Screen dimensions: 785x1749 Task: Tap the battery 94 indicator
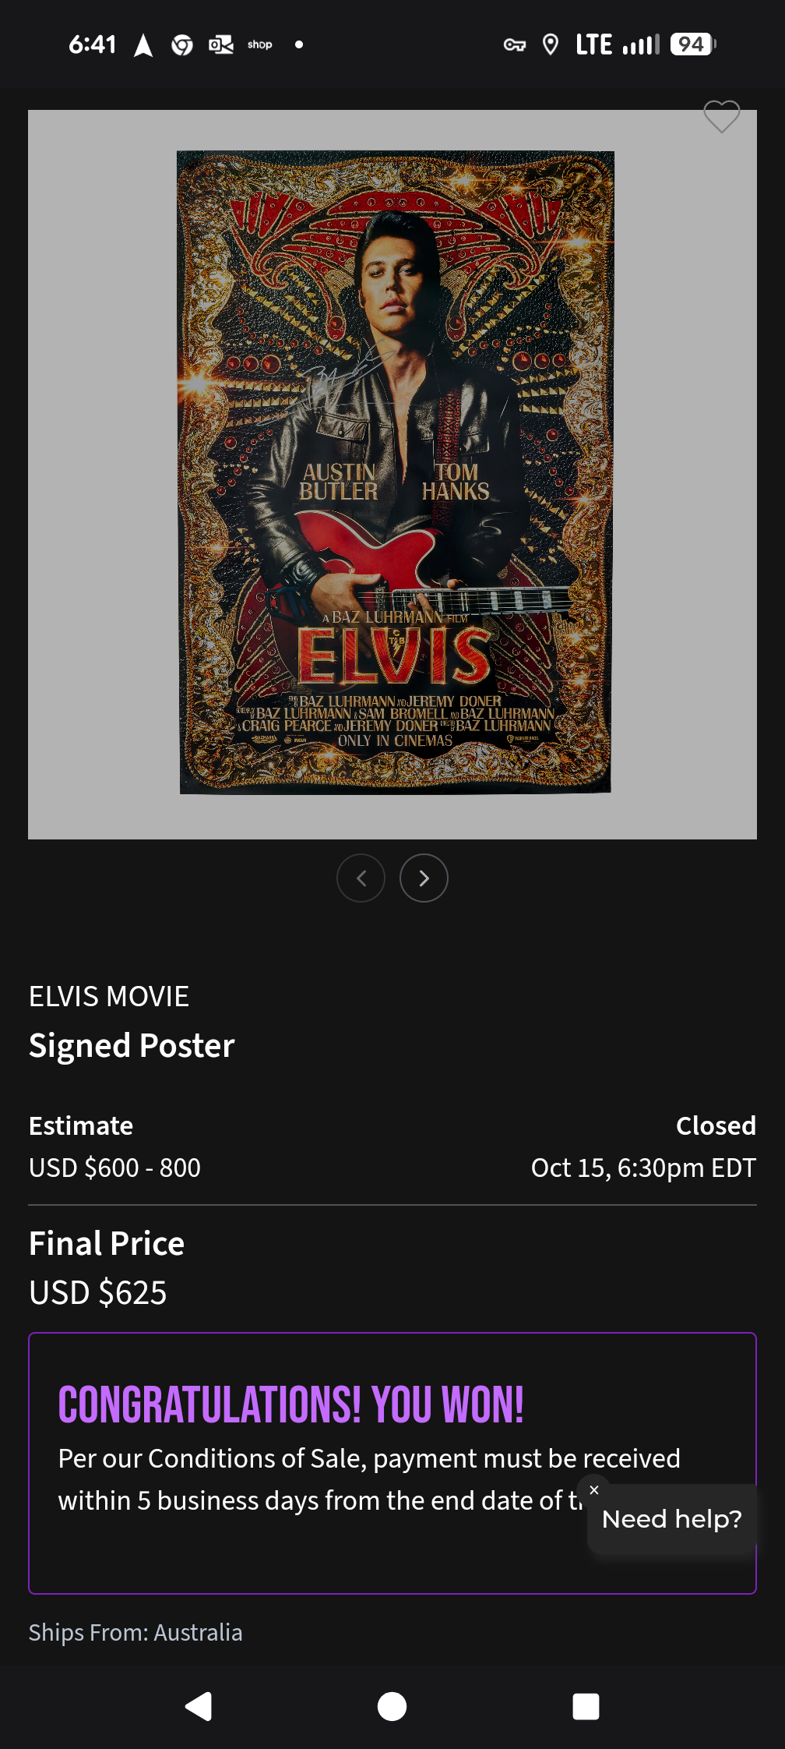(692, 44)
